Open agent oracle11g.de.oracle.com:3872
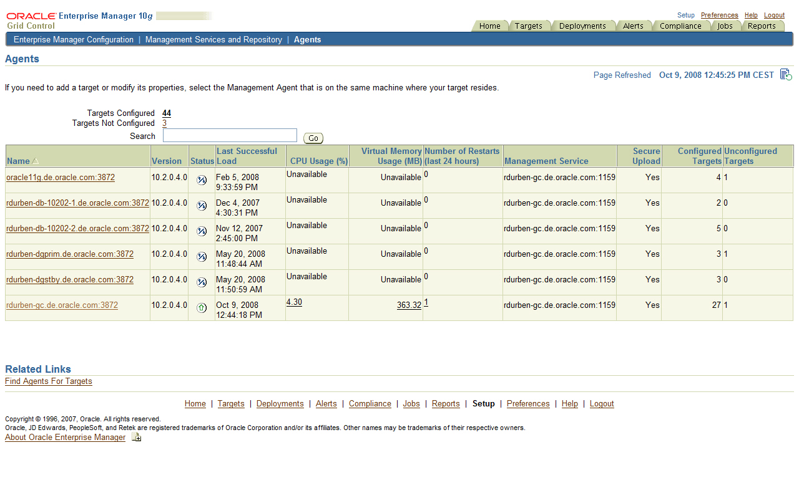 [61, 178]
